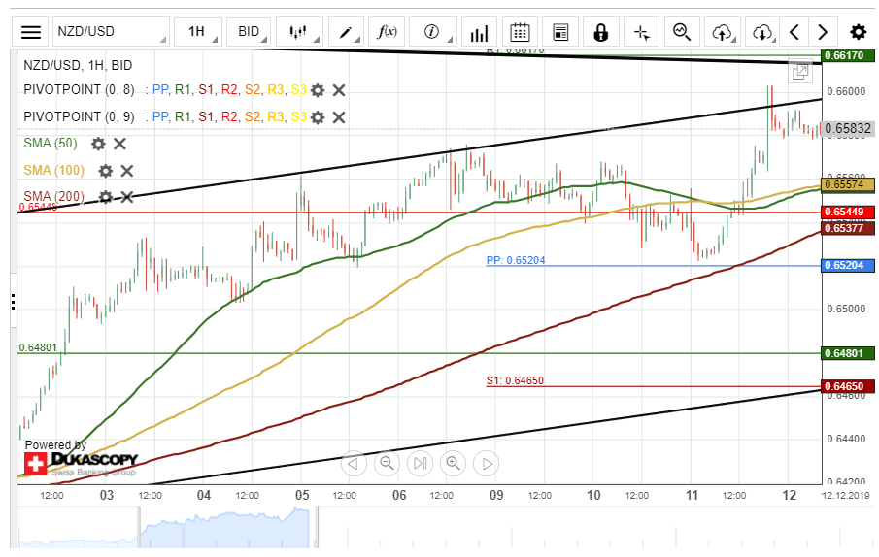
Task: Open the BID price side dropdown
Action: click(x=250, y=32)
